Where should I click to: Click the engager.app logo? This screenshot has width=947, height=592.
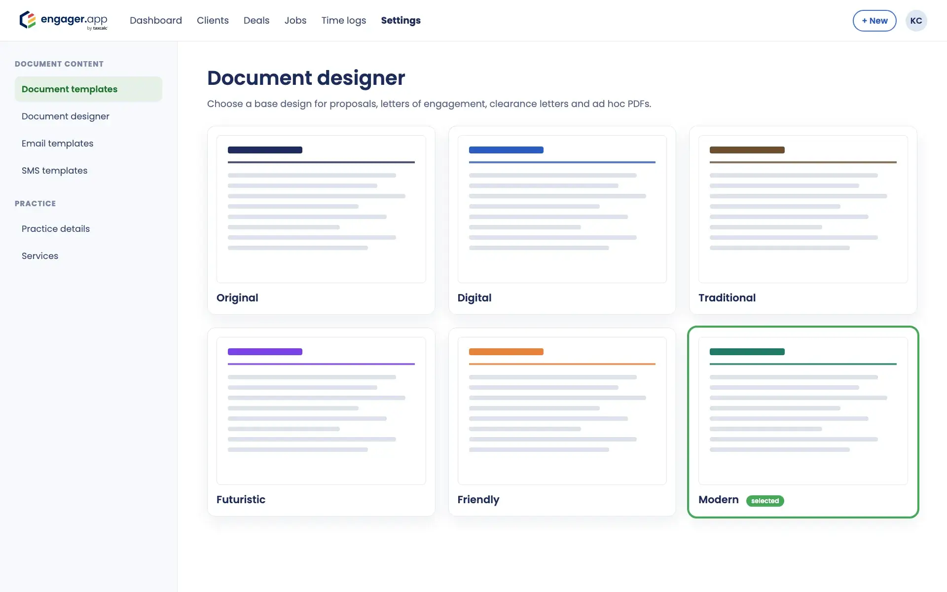(x=64, y=20)
